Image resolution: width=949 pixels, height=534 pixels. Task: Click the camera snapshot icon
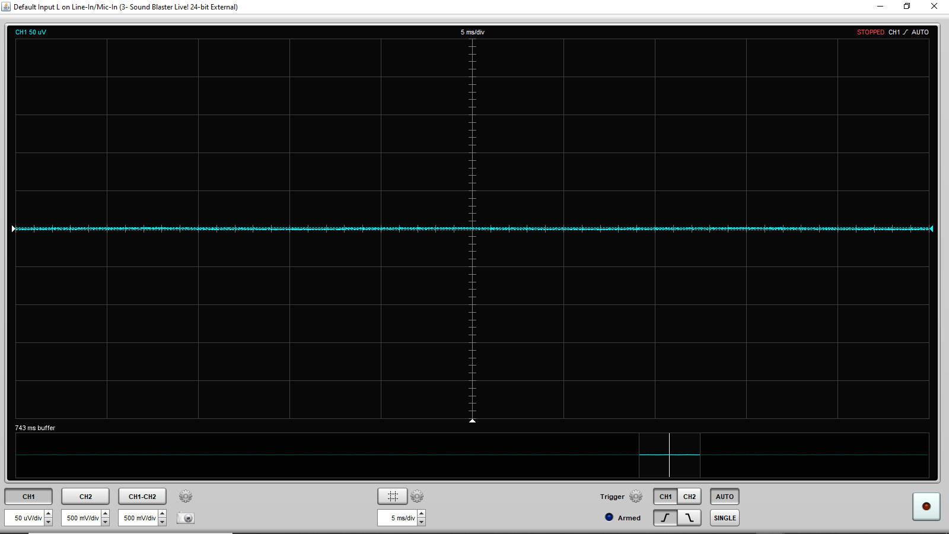tap(186, 518)
